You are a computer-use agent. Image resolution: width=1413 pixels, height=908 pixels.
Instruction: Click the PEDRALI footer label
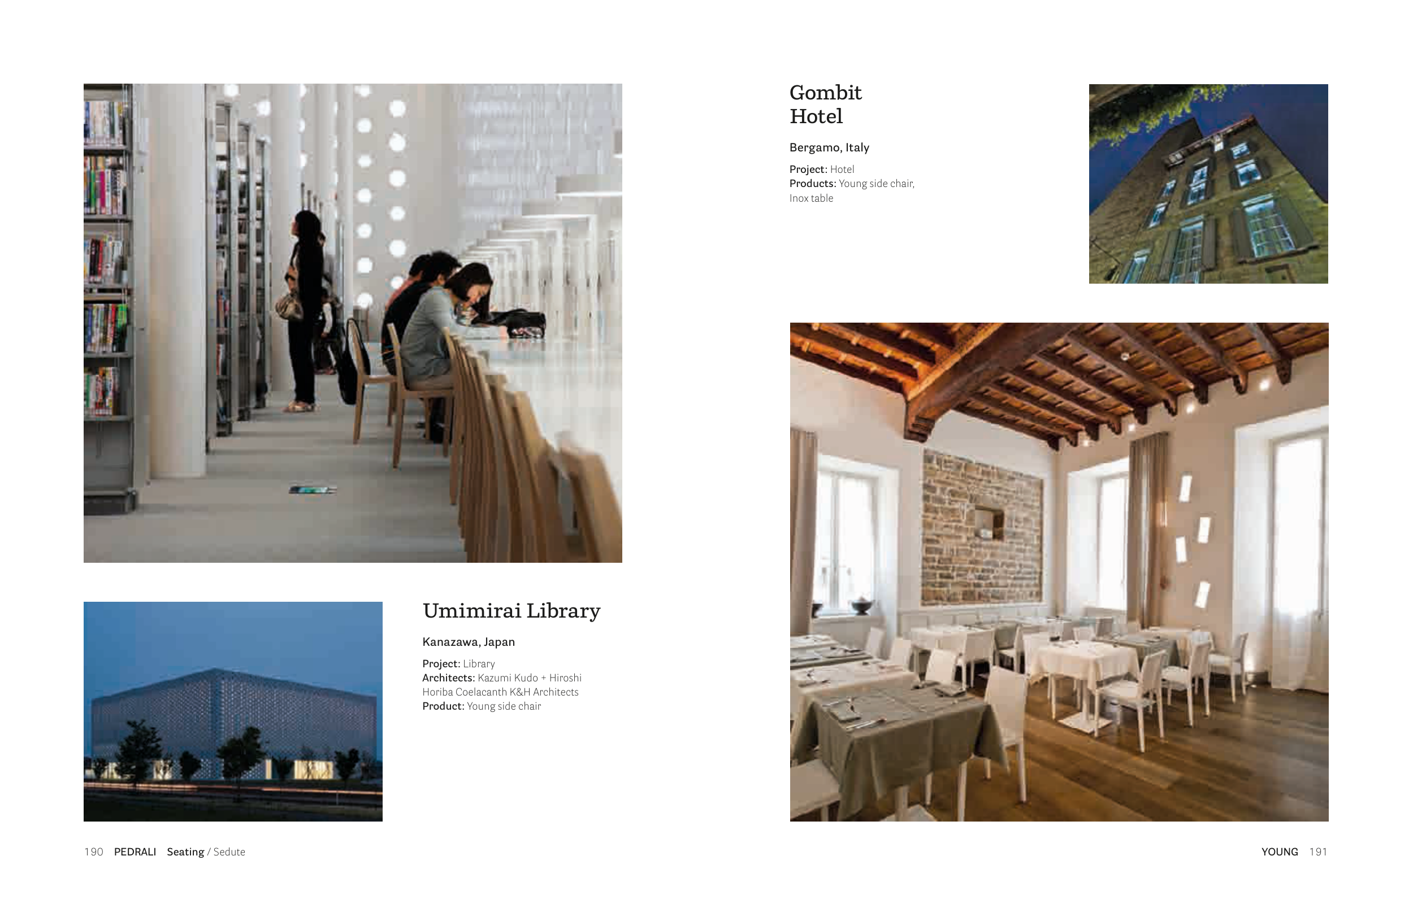[135, 851]
